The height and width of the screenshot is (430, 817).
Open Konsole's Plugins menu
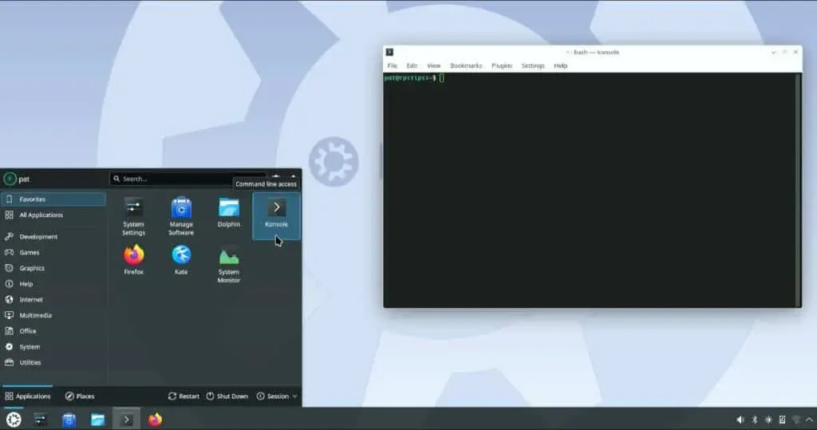pyautogui.click(x=502, y=65)
